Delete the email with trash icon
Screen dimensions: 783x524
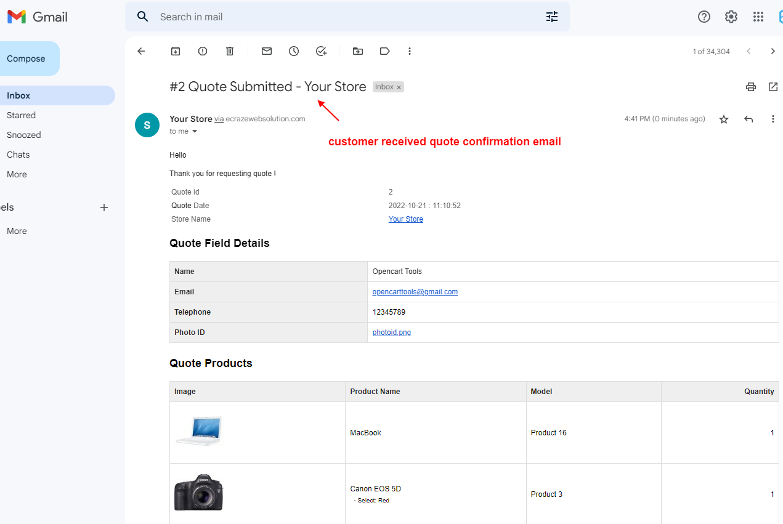click(230, 51)
